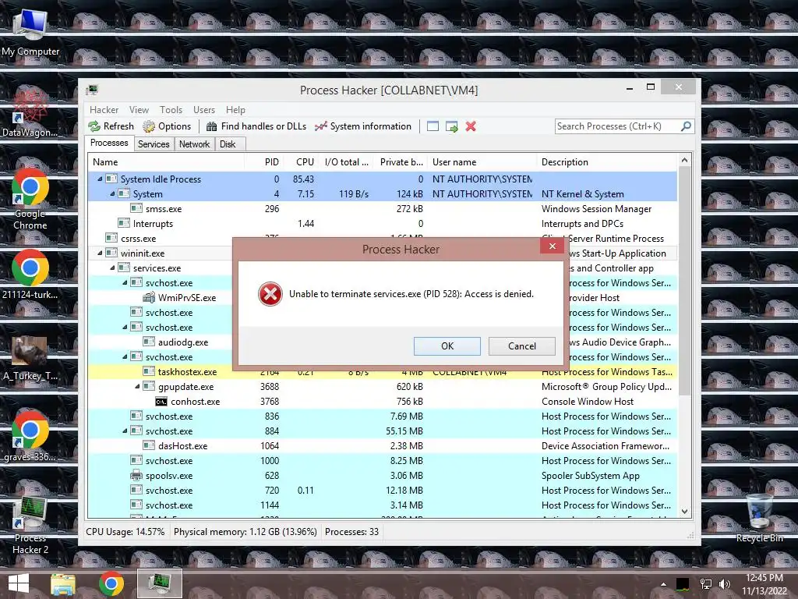Collapse the services.exe tree node
Screen dimensions: 798x599
coord(112,268)
